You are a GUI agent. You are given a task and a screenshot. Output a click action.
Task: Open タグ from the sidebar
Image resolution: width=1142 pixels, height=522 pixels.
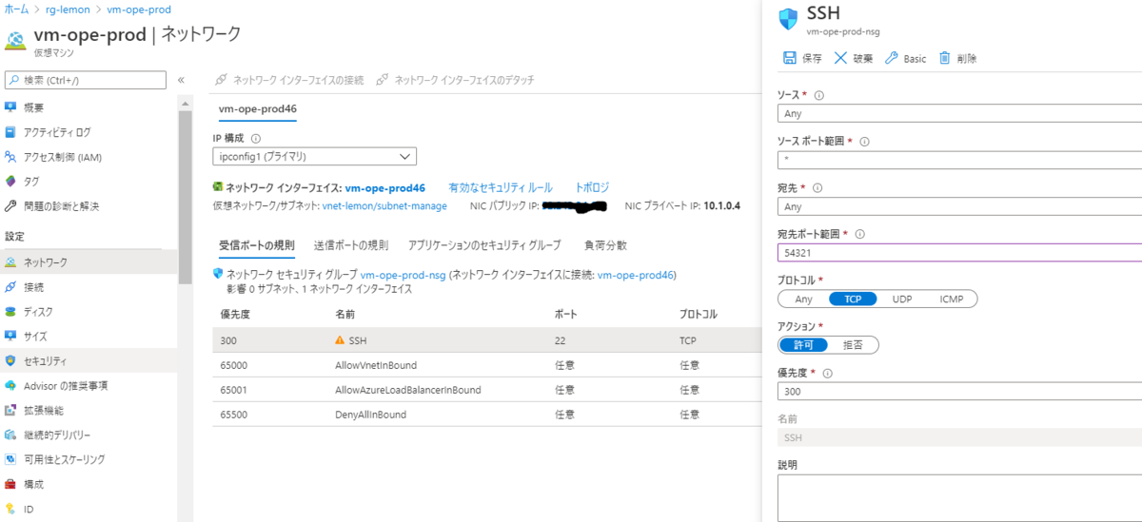coord(31,182)
